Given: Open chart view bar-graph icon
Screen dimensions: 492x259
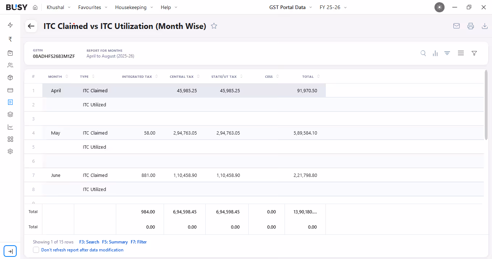Looking at the screenshot, I should pyautogui.click(x=435, y=53).
